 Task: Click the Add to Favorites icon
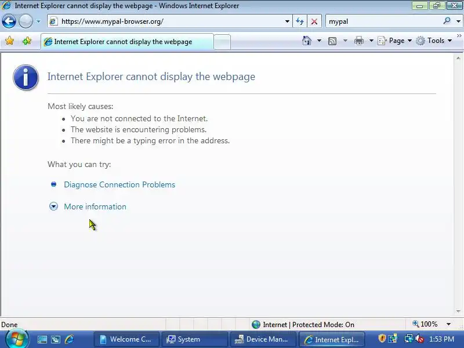27,41
